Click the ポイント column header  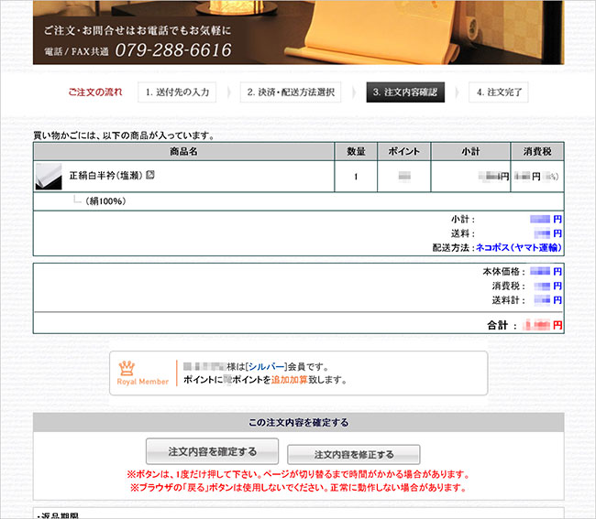pyautogui.click(x=403, y=151)
